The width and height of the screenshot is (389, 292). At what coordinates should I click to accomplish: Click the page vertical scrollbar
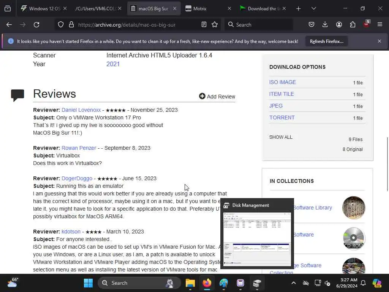pyautogui.click(x=387, y=164)
